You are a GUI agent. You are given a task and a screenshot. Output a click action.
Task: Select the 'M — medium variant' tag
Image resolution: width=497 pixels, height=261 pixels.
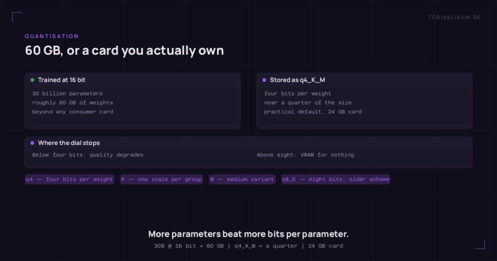coord(242,179)
